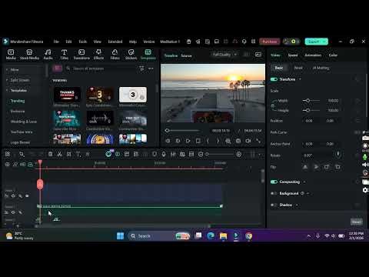Screen dimensions: 369x277
Task: Click the first Flip icon in Flip row
Action: pos(305,167)
